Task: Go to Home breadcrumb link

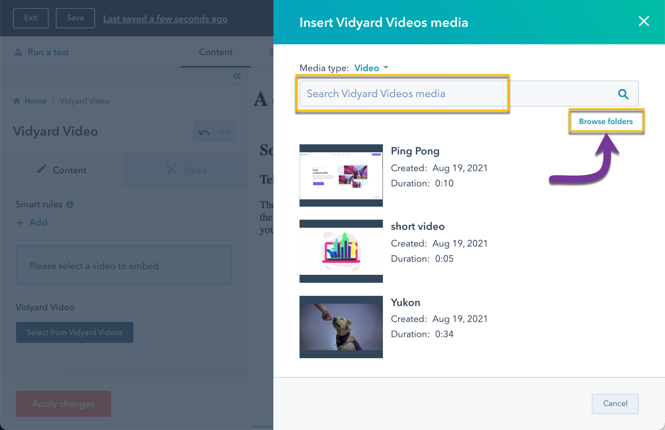Action: (35, 101)
